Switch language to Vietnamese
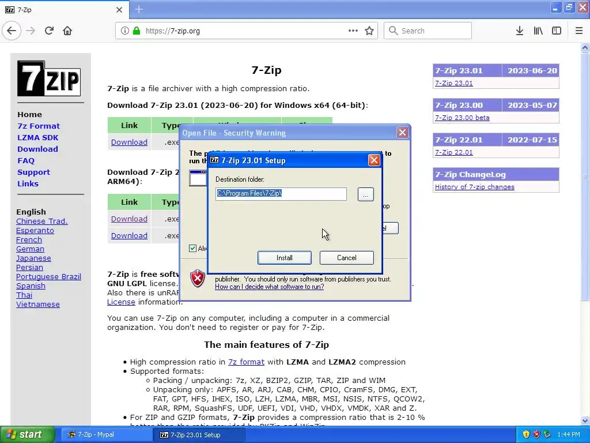The width and height of the screenshot is (590, 443). pyautogui.click(x=38, y=305)
